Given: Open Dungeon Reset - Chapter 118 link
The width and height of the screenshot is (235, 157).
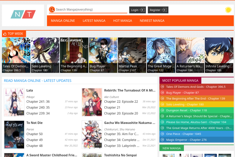Looking at the screenshot, I should pyautogui.click(x=187, y=110).
